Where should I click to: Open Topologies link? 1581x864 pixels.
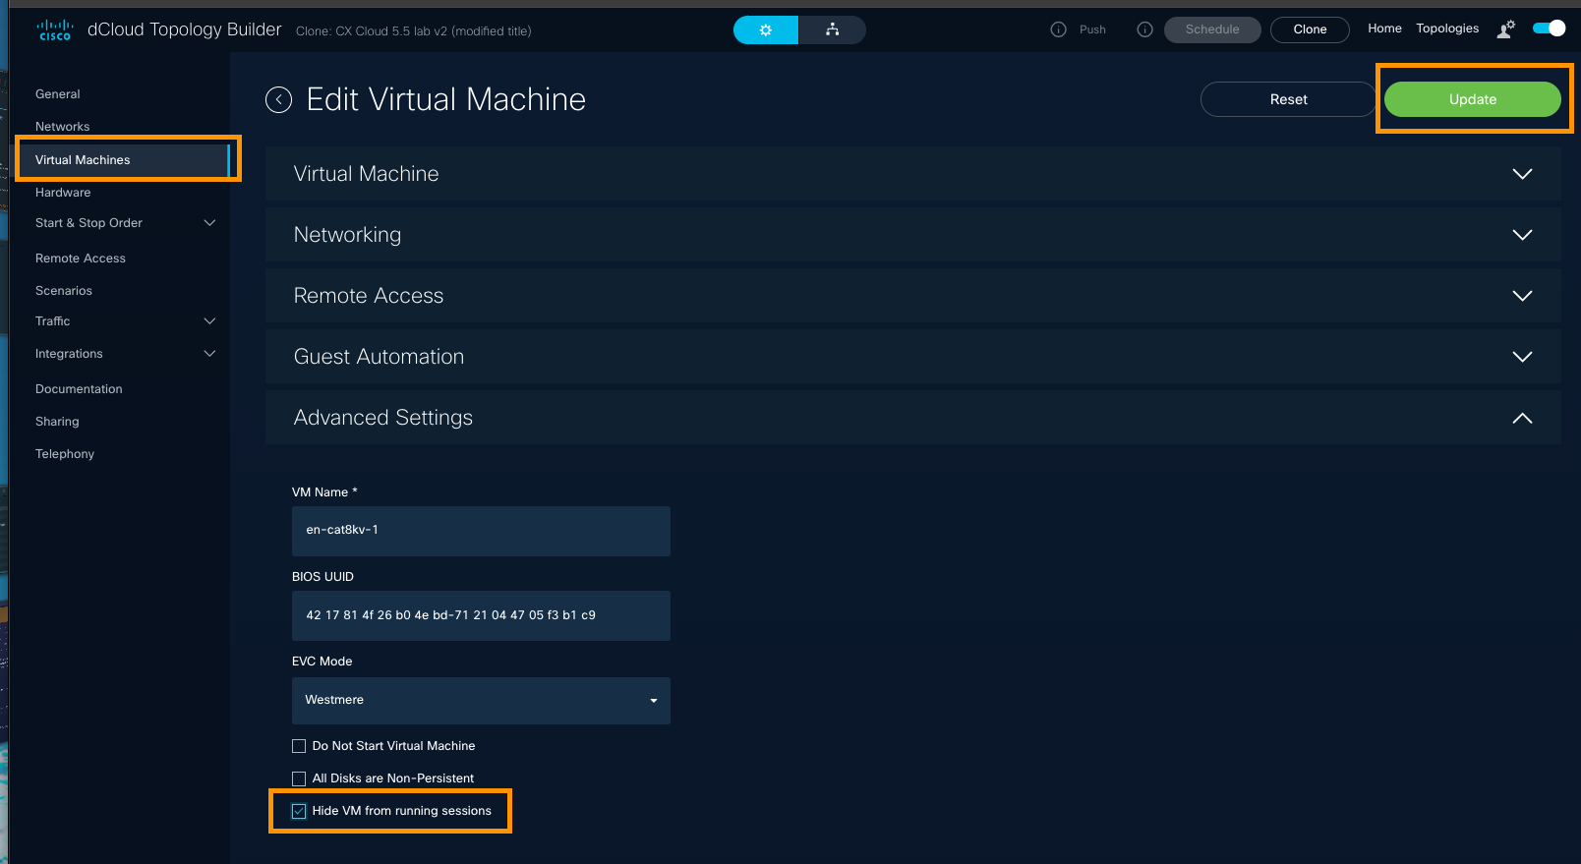(1447, 29)
